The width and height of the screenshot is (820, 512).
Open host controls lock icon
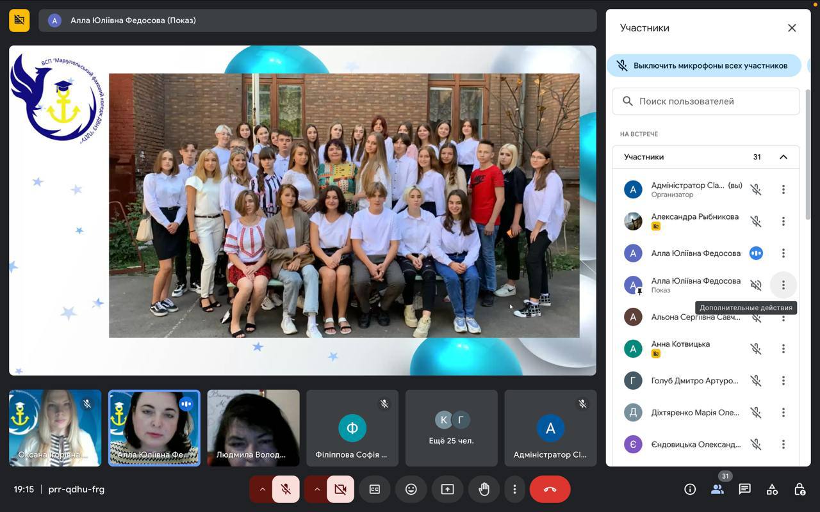[799, 489]
